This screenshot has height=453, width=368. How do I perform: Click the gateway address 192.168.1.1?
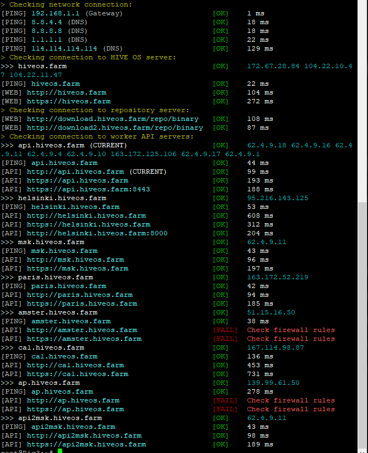(55, 13)
